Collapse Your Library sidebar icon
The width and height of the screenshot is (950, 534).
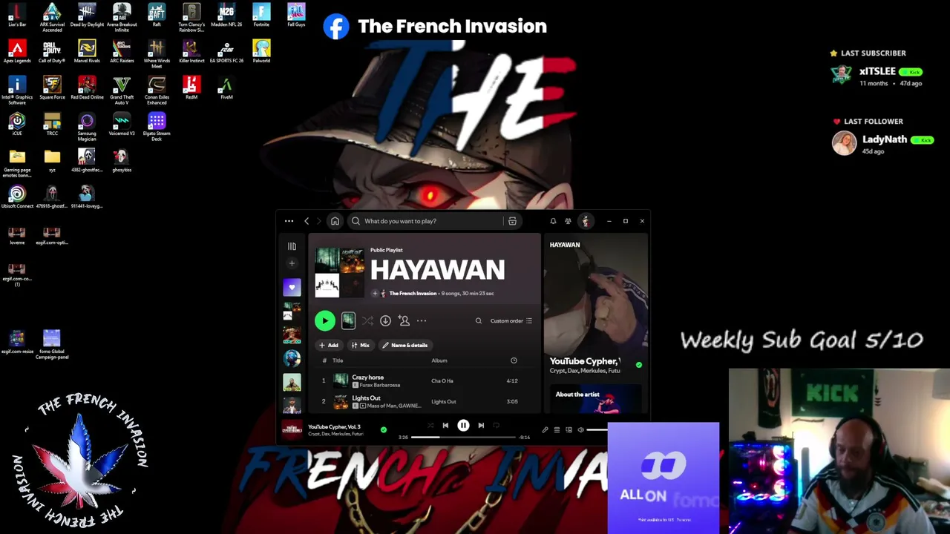292,246
